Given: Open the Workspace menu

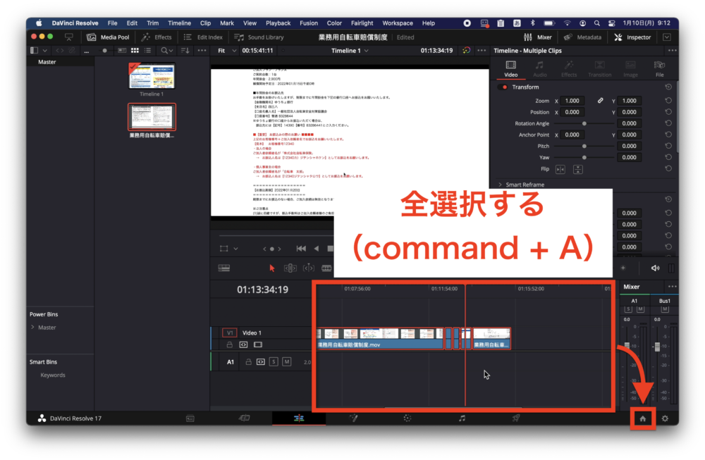Looking at the screenshot, I should 398,23.
